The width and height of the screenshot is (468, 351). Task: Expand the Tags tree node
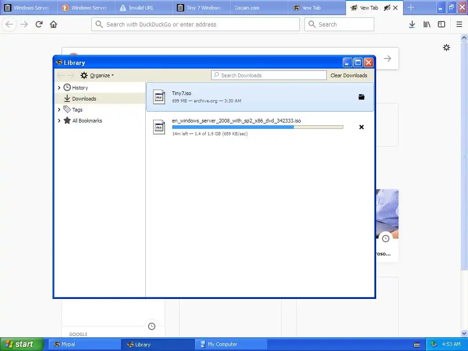(x=59, y=110)
